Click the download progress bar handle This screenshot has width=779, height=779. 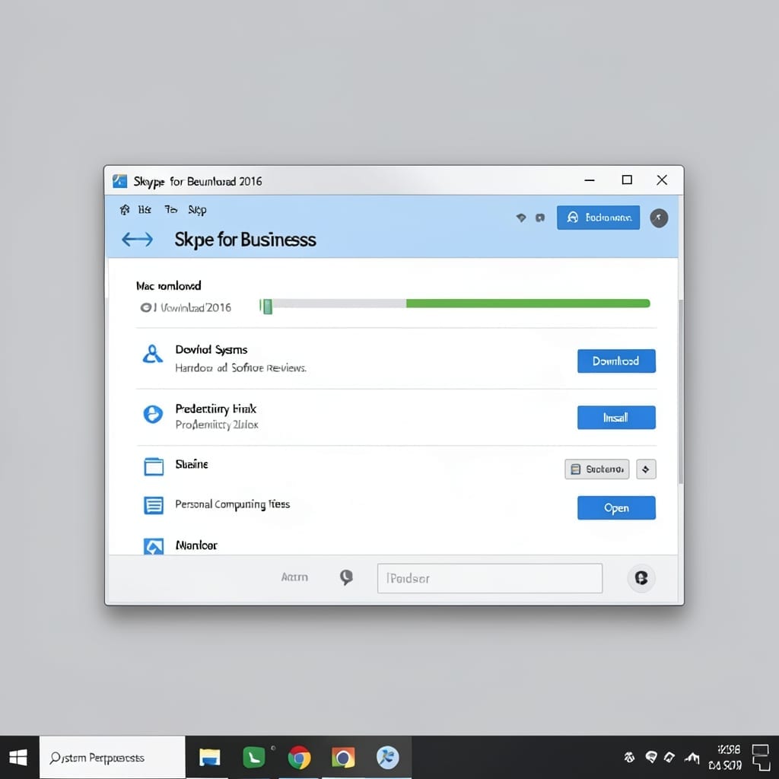click(267, 306)
